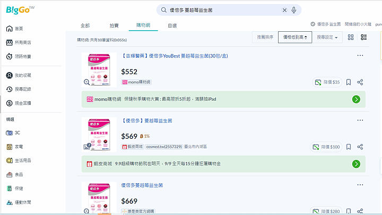The image size is (382, 215).
Task: Open the 【杏輝醫藥】優倍多YouBest product link
Action: (175, 56)
